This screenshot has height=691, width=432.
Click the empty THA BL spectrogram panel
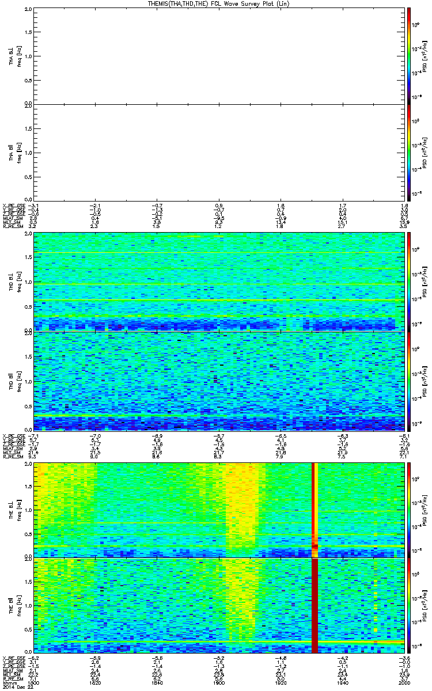point(219,56)
